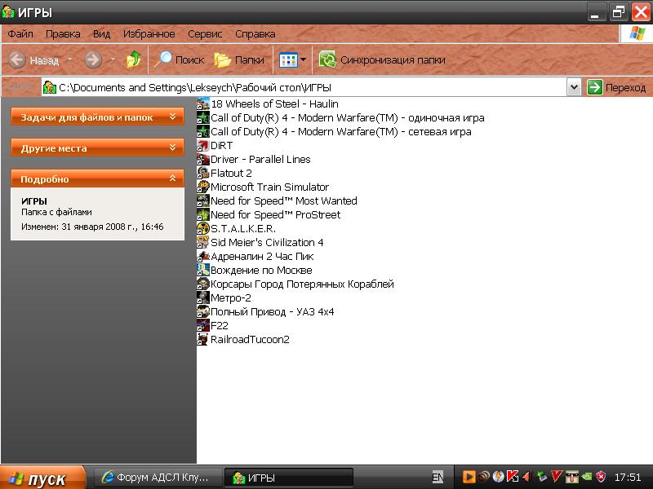Open the Forward history dropdown arrow
Image resolution: width=653 pixels, height=489 pixels.
[113, 59]
